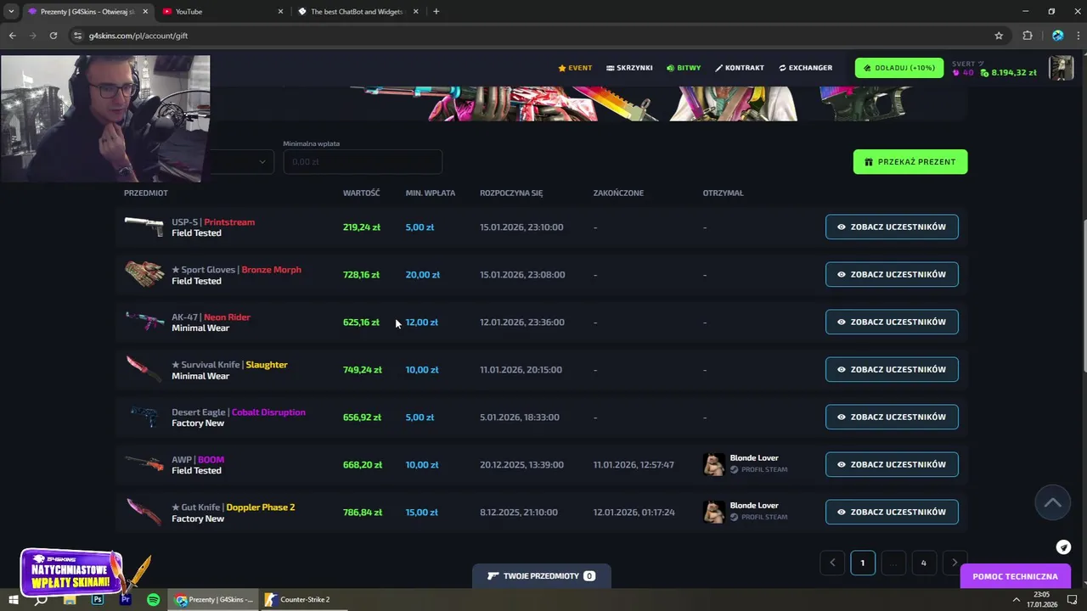
Task: Open the browser extensions puzzle icon
Action: [1028, 36]
